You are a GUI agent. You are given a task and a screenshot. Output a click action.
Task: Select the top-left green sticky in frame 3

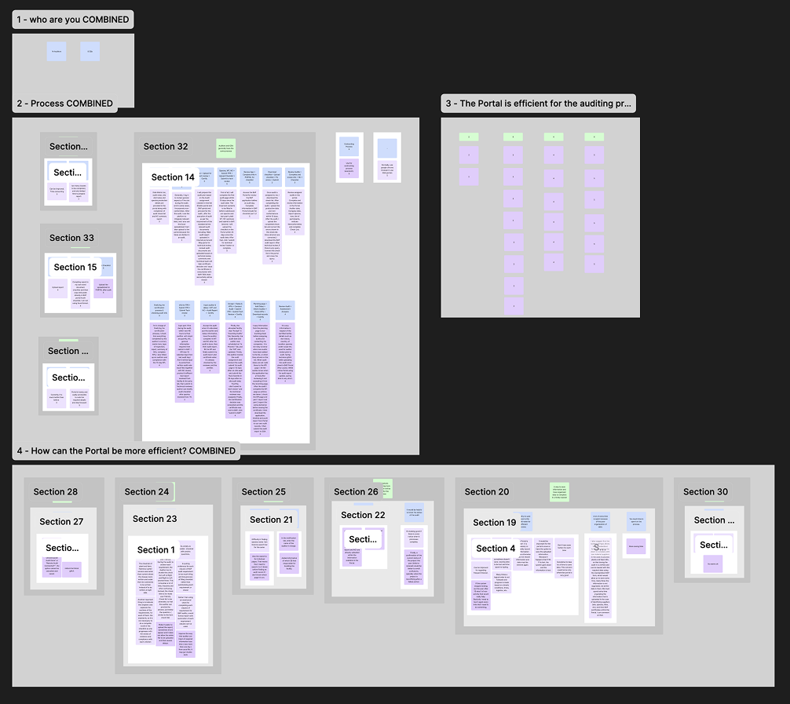[468, 136]
